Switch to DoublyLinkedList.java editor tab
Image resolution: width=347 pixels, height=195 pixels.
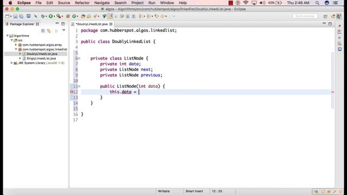(x=92, y=24)
